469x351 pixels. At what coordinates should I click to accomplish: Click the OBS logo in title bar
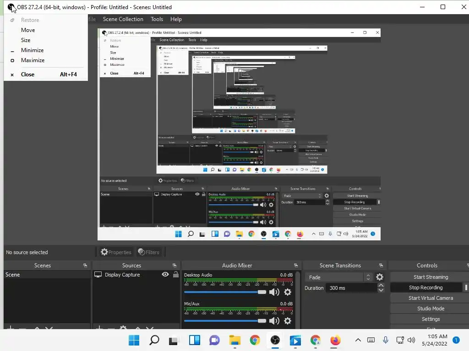click(x=11, y=7)
